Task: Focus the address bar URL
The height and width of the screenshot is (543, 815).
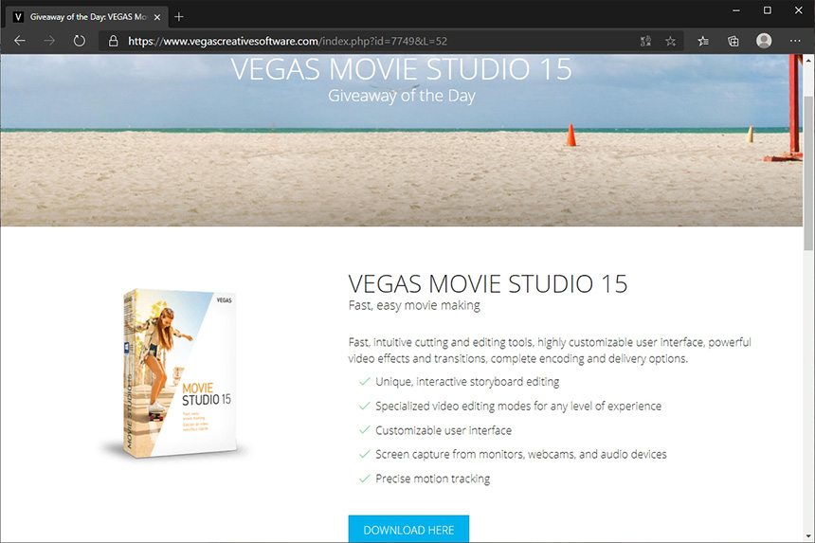Action: pos(287,41)
